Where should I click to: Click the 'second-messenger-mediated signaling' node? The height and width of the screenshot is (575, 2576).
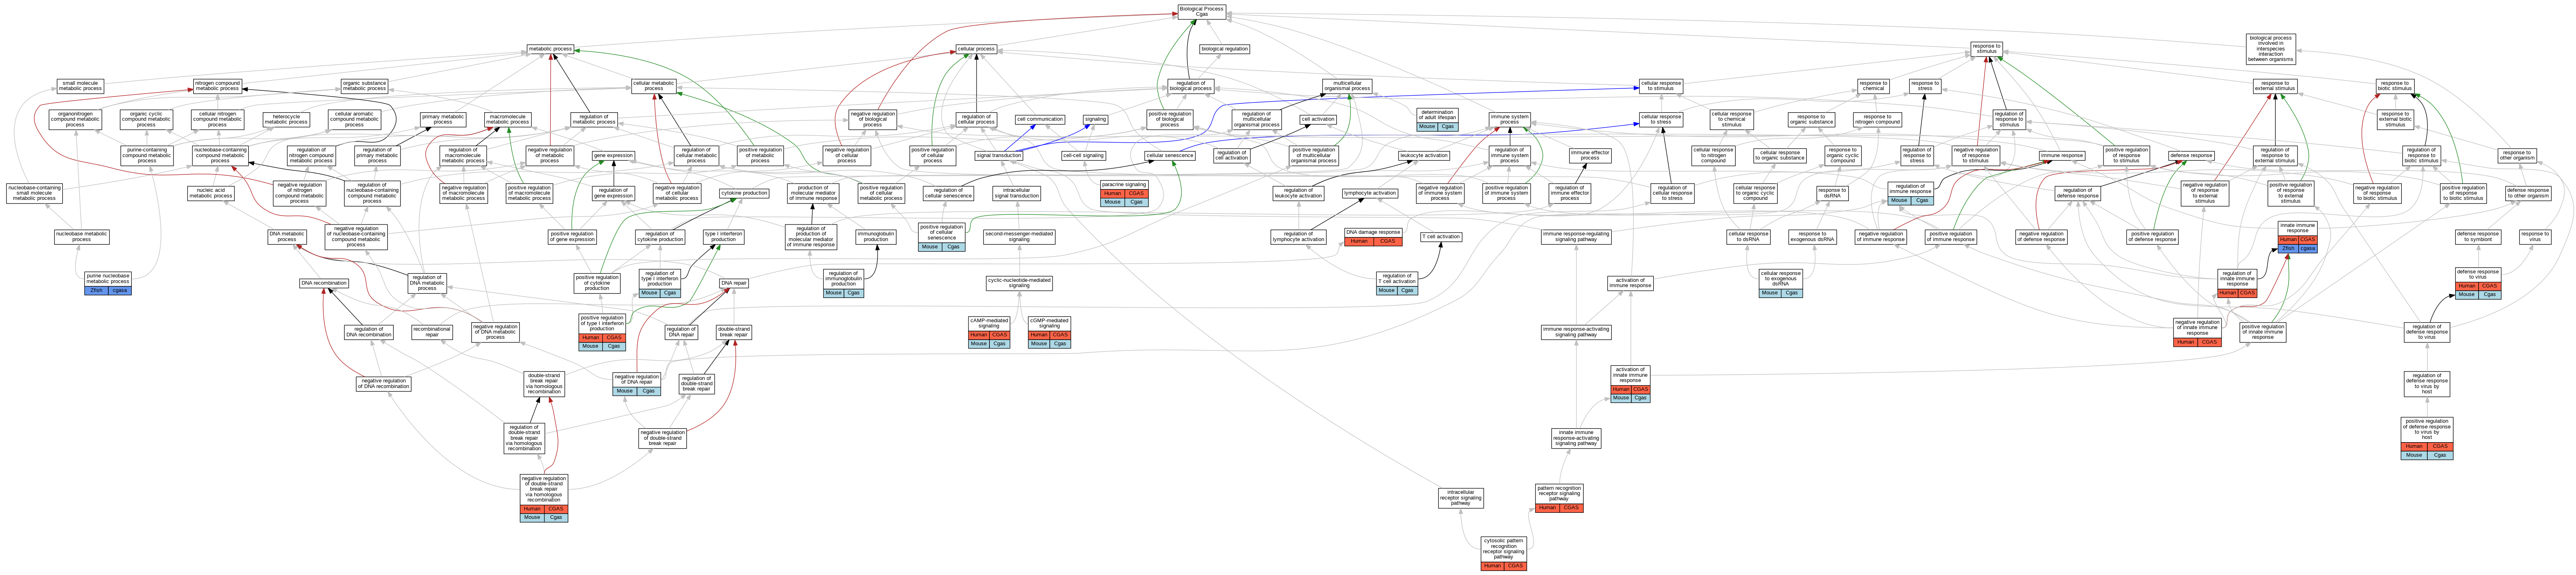tap(1019, 237)
